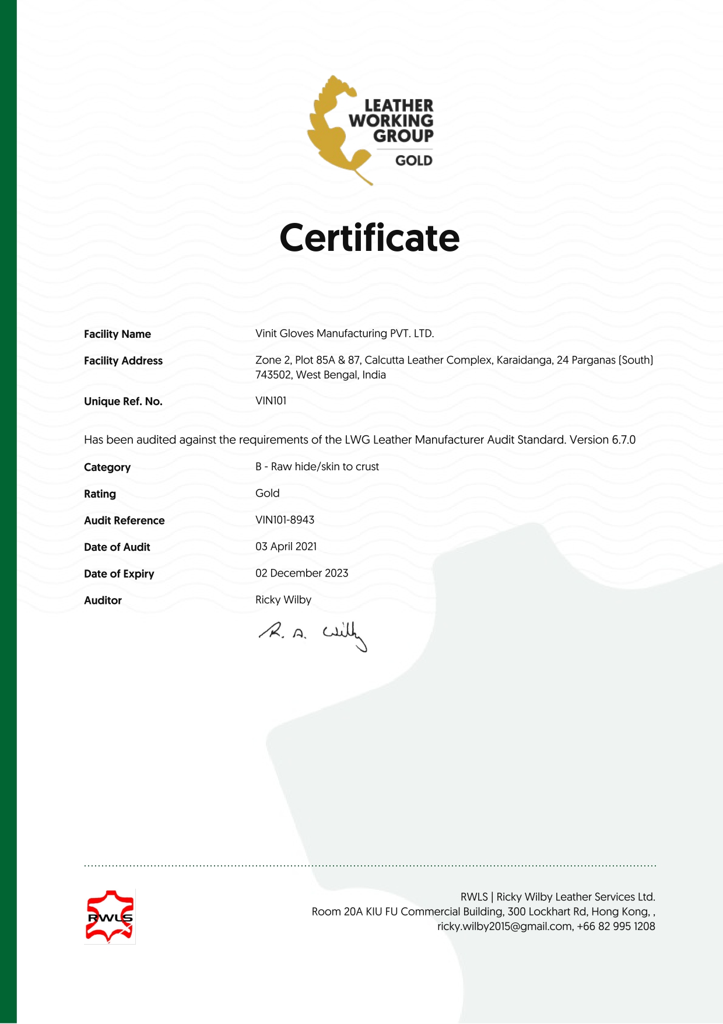Select the Rating label

tap(100, 494)
